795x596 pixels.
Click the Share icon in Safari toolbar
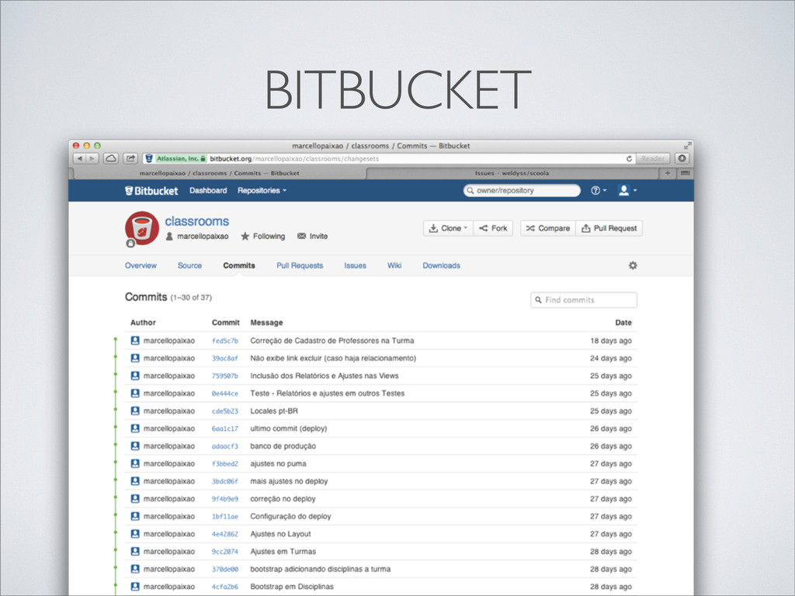(x=130, y=158)
